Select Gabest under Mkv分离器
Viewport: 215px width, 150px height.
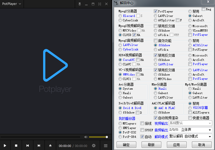pyautogui.click(x=155, y=93)
